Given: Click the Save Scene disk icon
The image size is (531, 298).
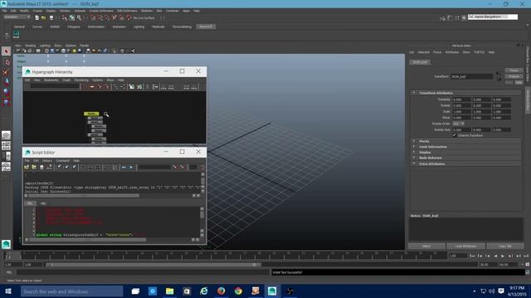Looking at the screenshot, I should [51, 17].
